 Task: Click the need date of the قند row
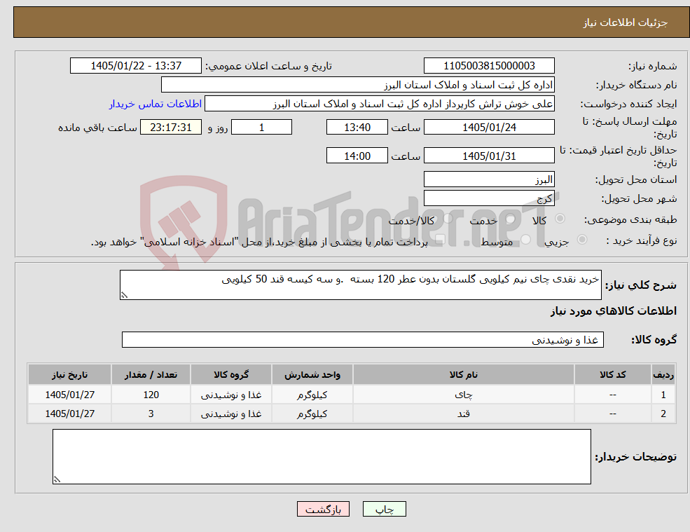point(69,414)
